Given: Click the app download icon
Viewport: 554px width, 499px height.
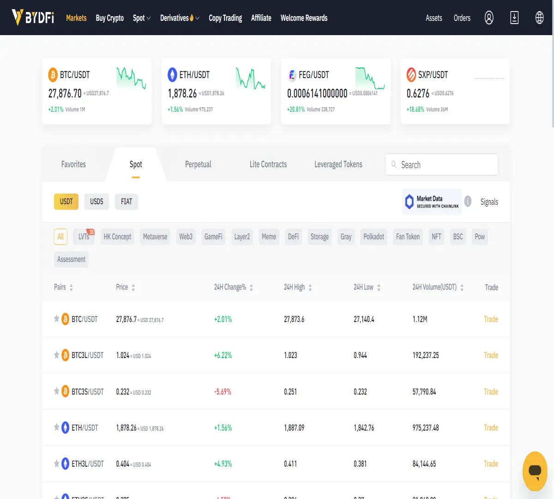Looking at the screenshot, I should [x=514, y=18].
